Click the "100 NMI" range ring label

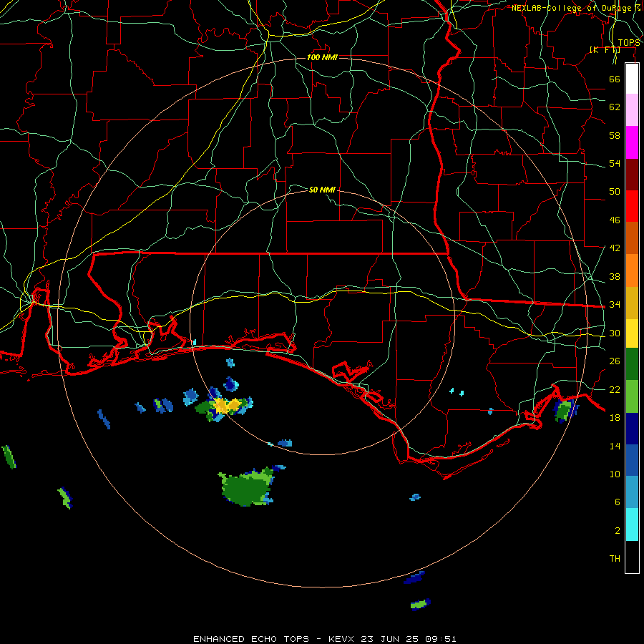[x=322, y=57]
